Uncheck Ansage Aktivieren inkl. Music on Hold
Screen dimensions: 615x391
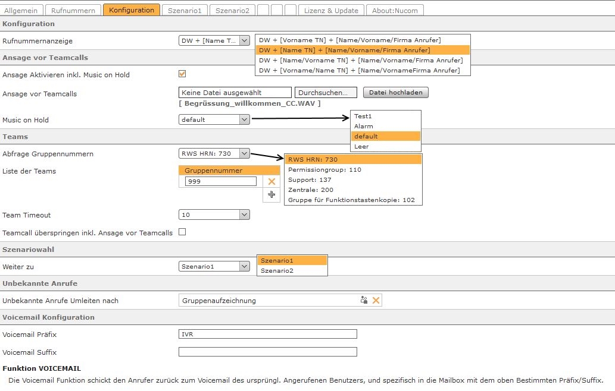tap(182, 74)
